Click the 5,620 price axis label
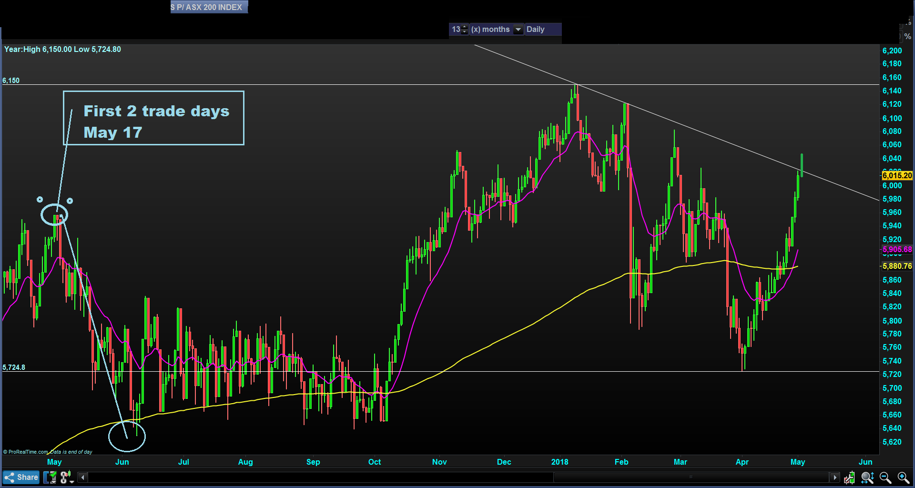915x488 pixels. click(x=892, y=442)
